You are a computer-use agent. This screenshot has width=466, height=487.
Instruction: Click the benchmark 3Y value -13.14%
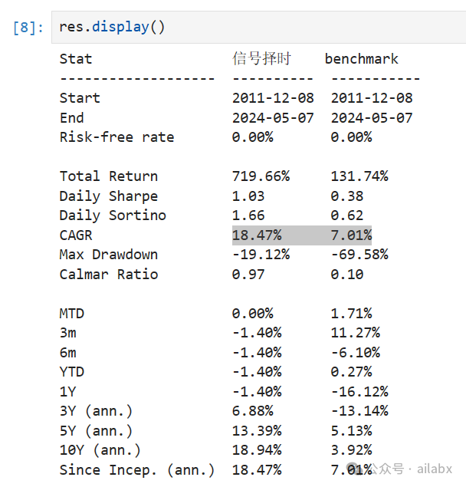tap(359, 411)
